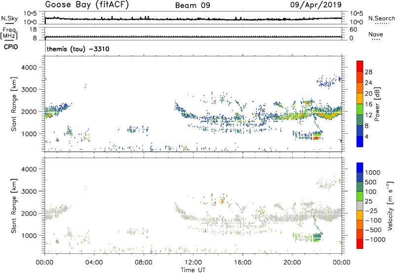The height and width of the screenshot is (273, 395).
Task: Click the "2000" tick on velocity panel
Action: tap(29, 213)
